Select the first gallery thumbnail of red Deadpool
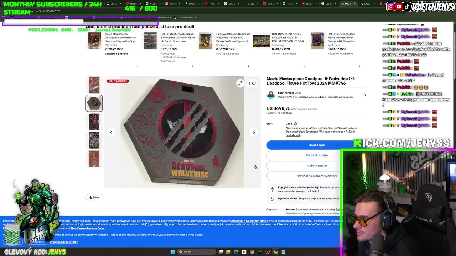456x256 pixels. click(94, 85)
